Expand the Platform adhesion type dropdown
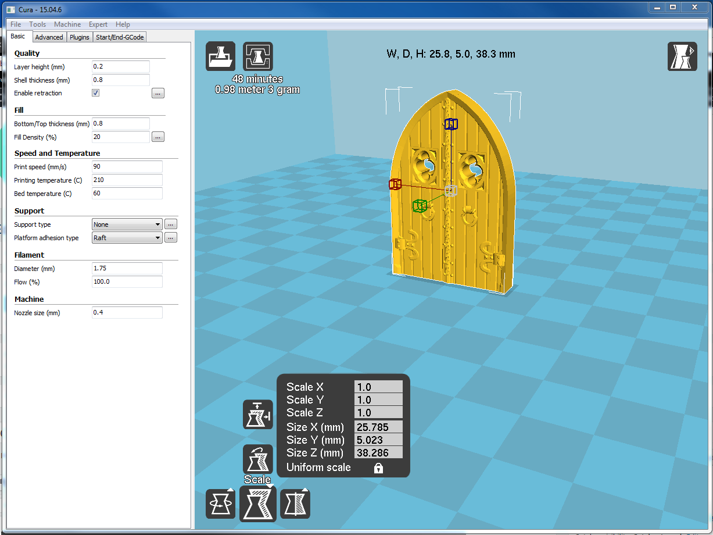 click(127, 238)
